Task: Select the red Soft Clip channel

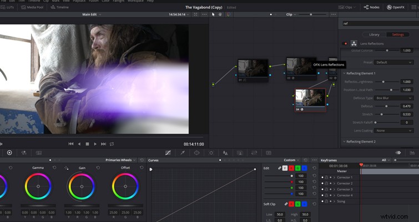Action: click(x=291, y=204)
